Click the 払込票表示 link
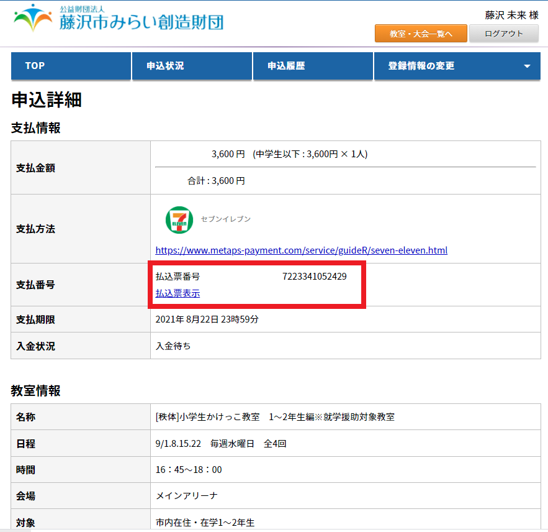Viewport: 548px width, 532px height. click(177, 293)
